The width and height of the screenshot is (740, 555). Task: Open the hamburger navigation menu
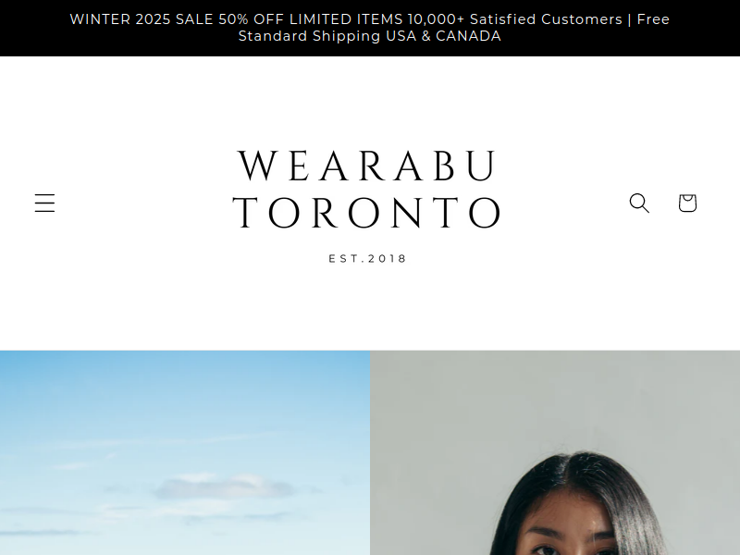(x=44, y=203)
